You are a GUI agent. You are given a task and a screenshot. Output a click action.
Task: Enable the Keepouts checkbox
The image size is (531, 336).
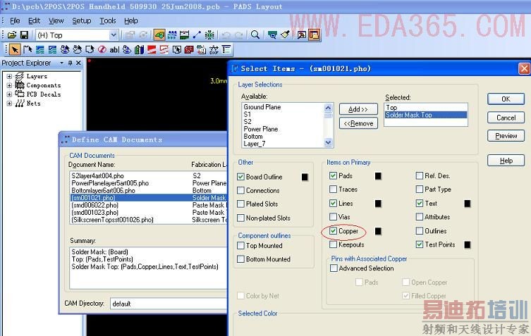click(x=334, y=244)
